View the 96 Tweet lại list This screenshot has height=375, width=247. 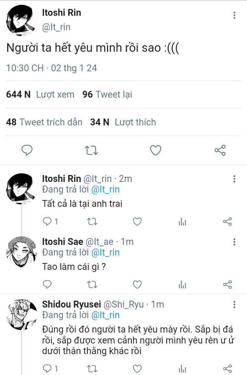(x=107, y=95)
